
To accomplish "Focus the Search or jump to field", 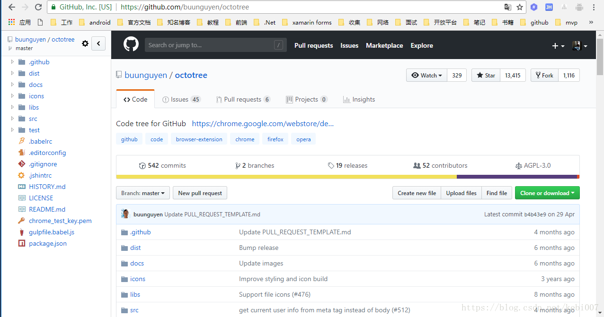I will (x=215, y=45).
